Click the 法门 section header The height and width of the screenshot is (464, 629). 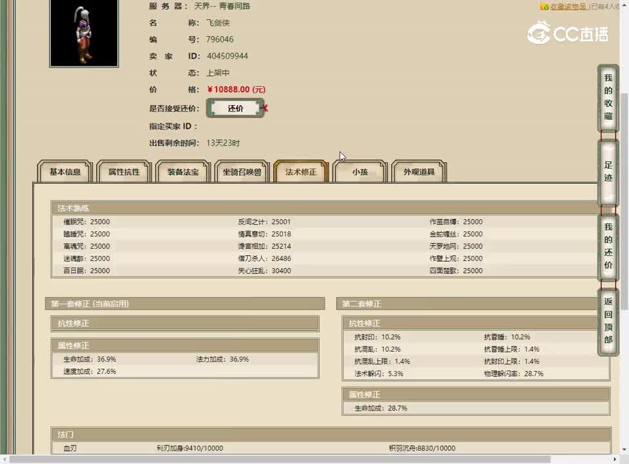click(x=331, y=434)
